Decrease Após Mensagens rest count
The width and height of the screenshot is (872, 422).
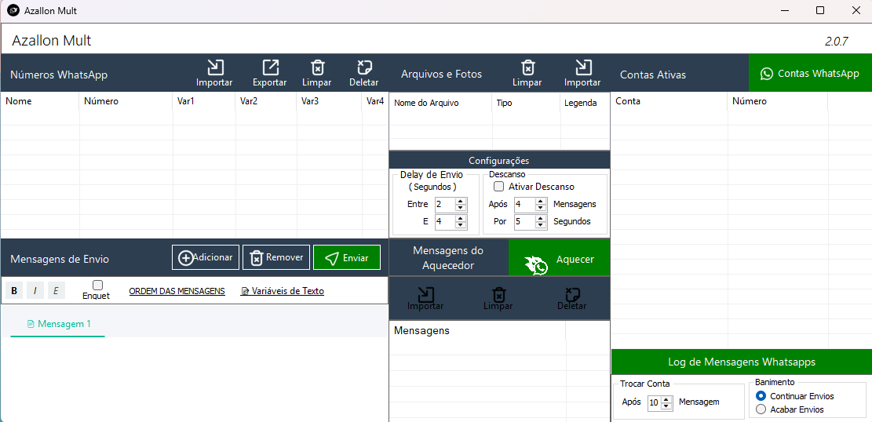tap(540, 208)
